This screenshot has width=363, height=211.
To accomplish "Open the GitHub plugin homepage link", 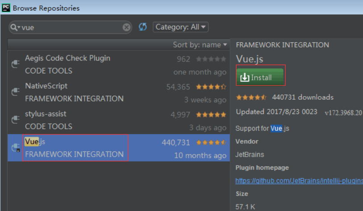I will tap(299, 181).
